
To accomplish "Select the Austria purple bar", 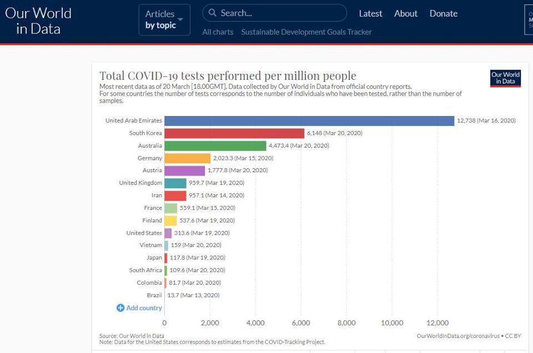I will point(185,170).
